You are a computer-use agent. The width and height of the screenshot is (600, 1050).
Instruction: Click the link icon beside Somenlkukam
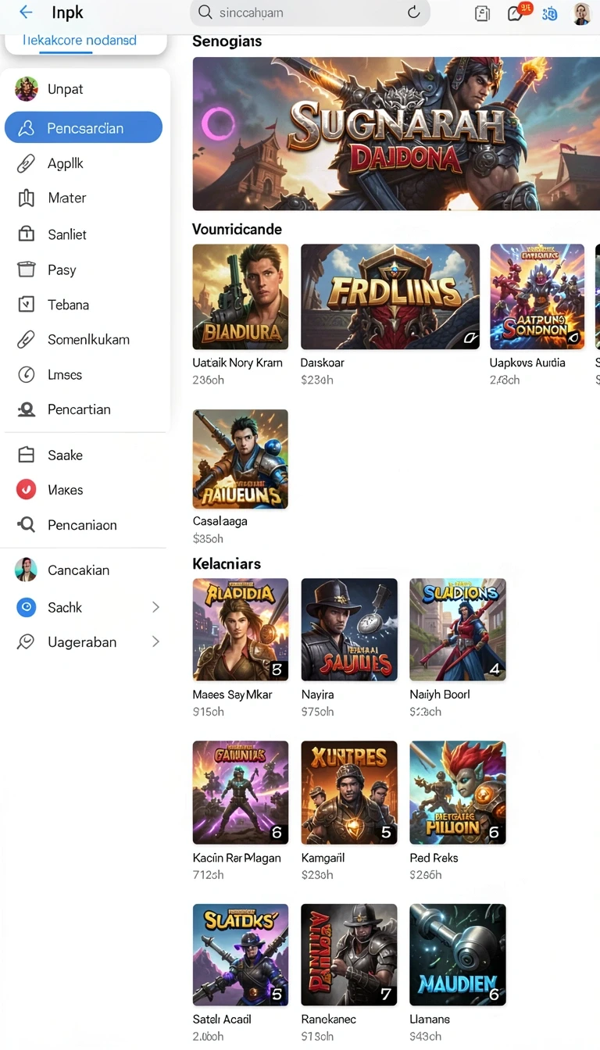pos(26,339)
